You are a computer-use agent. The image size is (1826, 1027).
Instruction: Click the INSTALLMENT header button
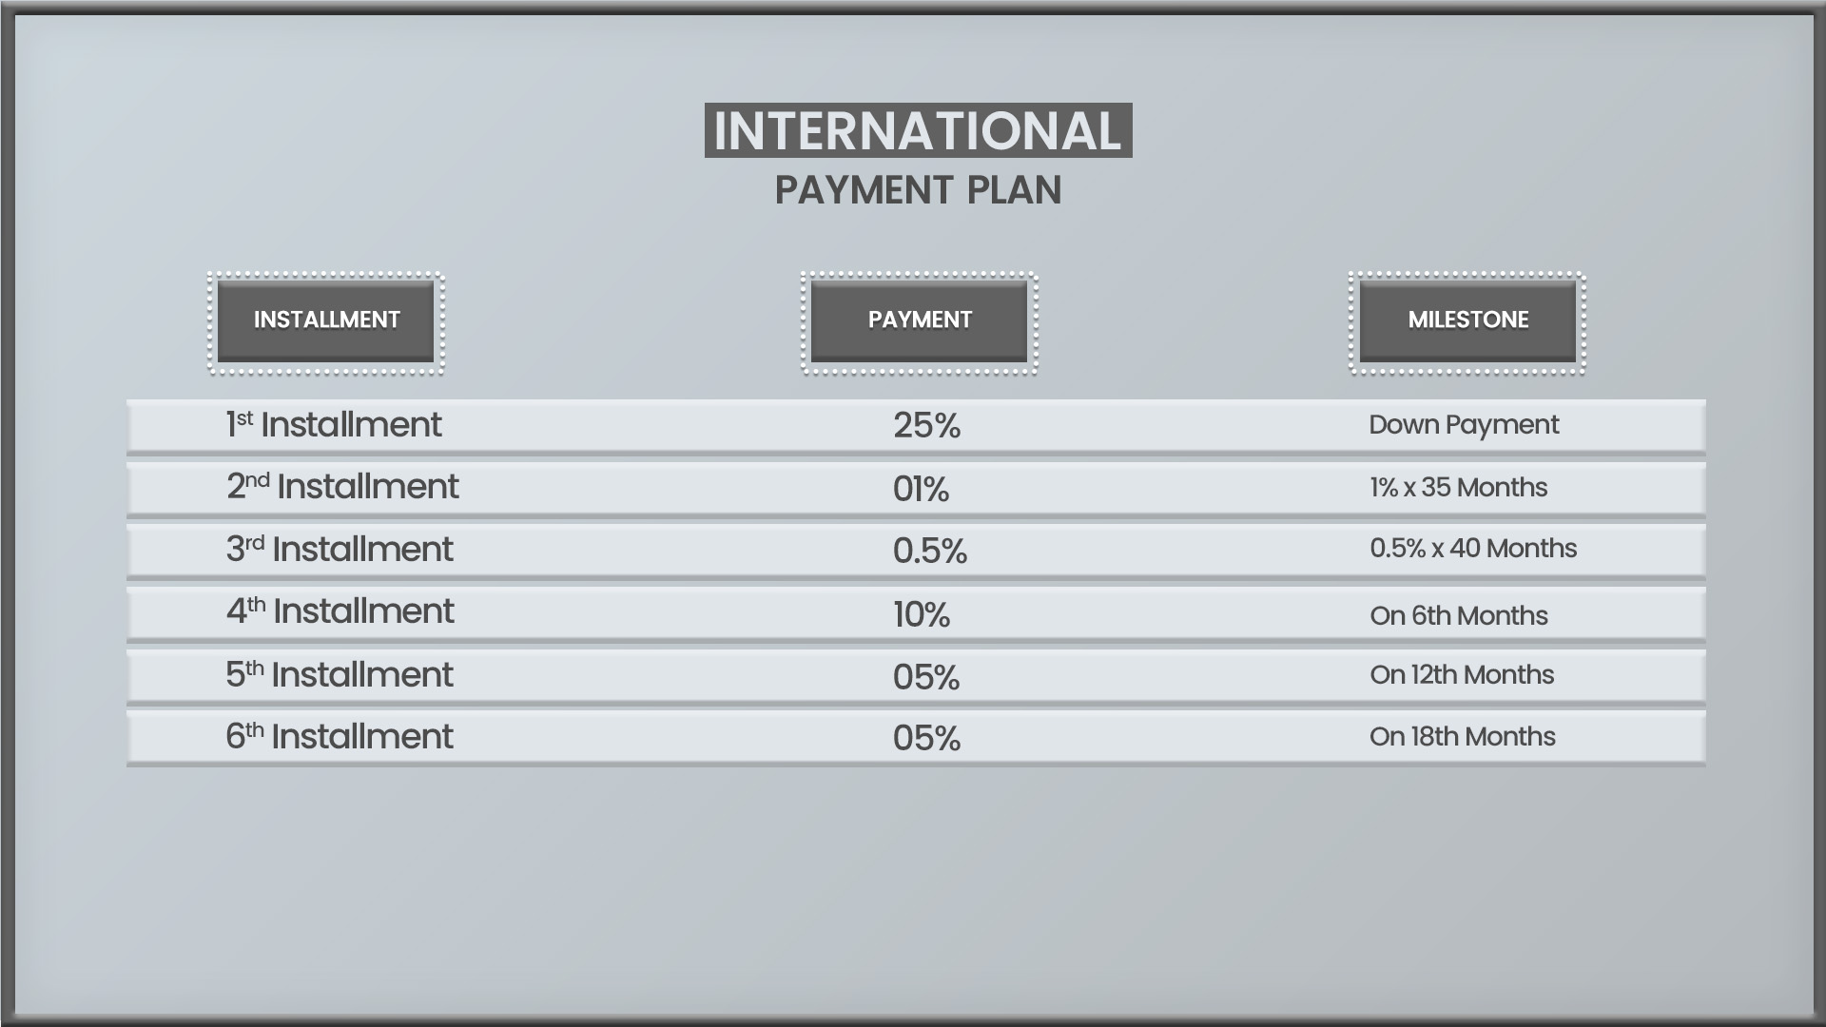tap(326, 321)
